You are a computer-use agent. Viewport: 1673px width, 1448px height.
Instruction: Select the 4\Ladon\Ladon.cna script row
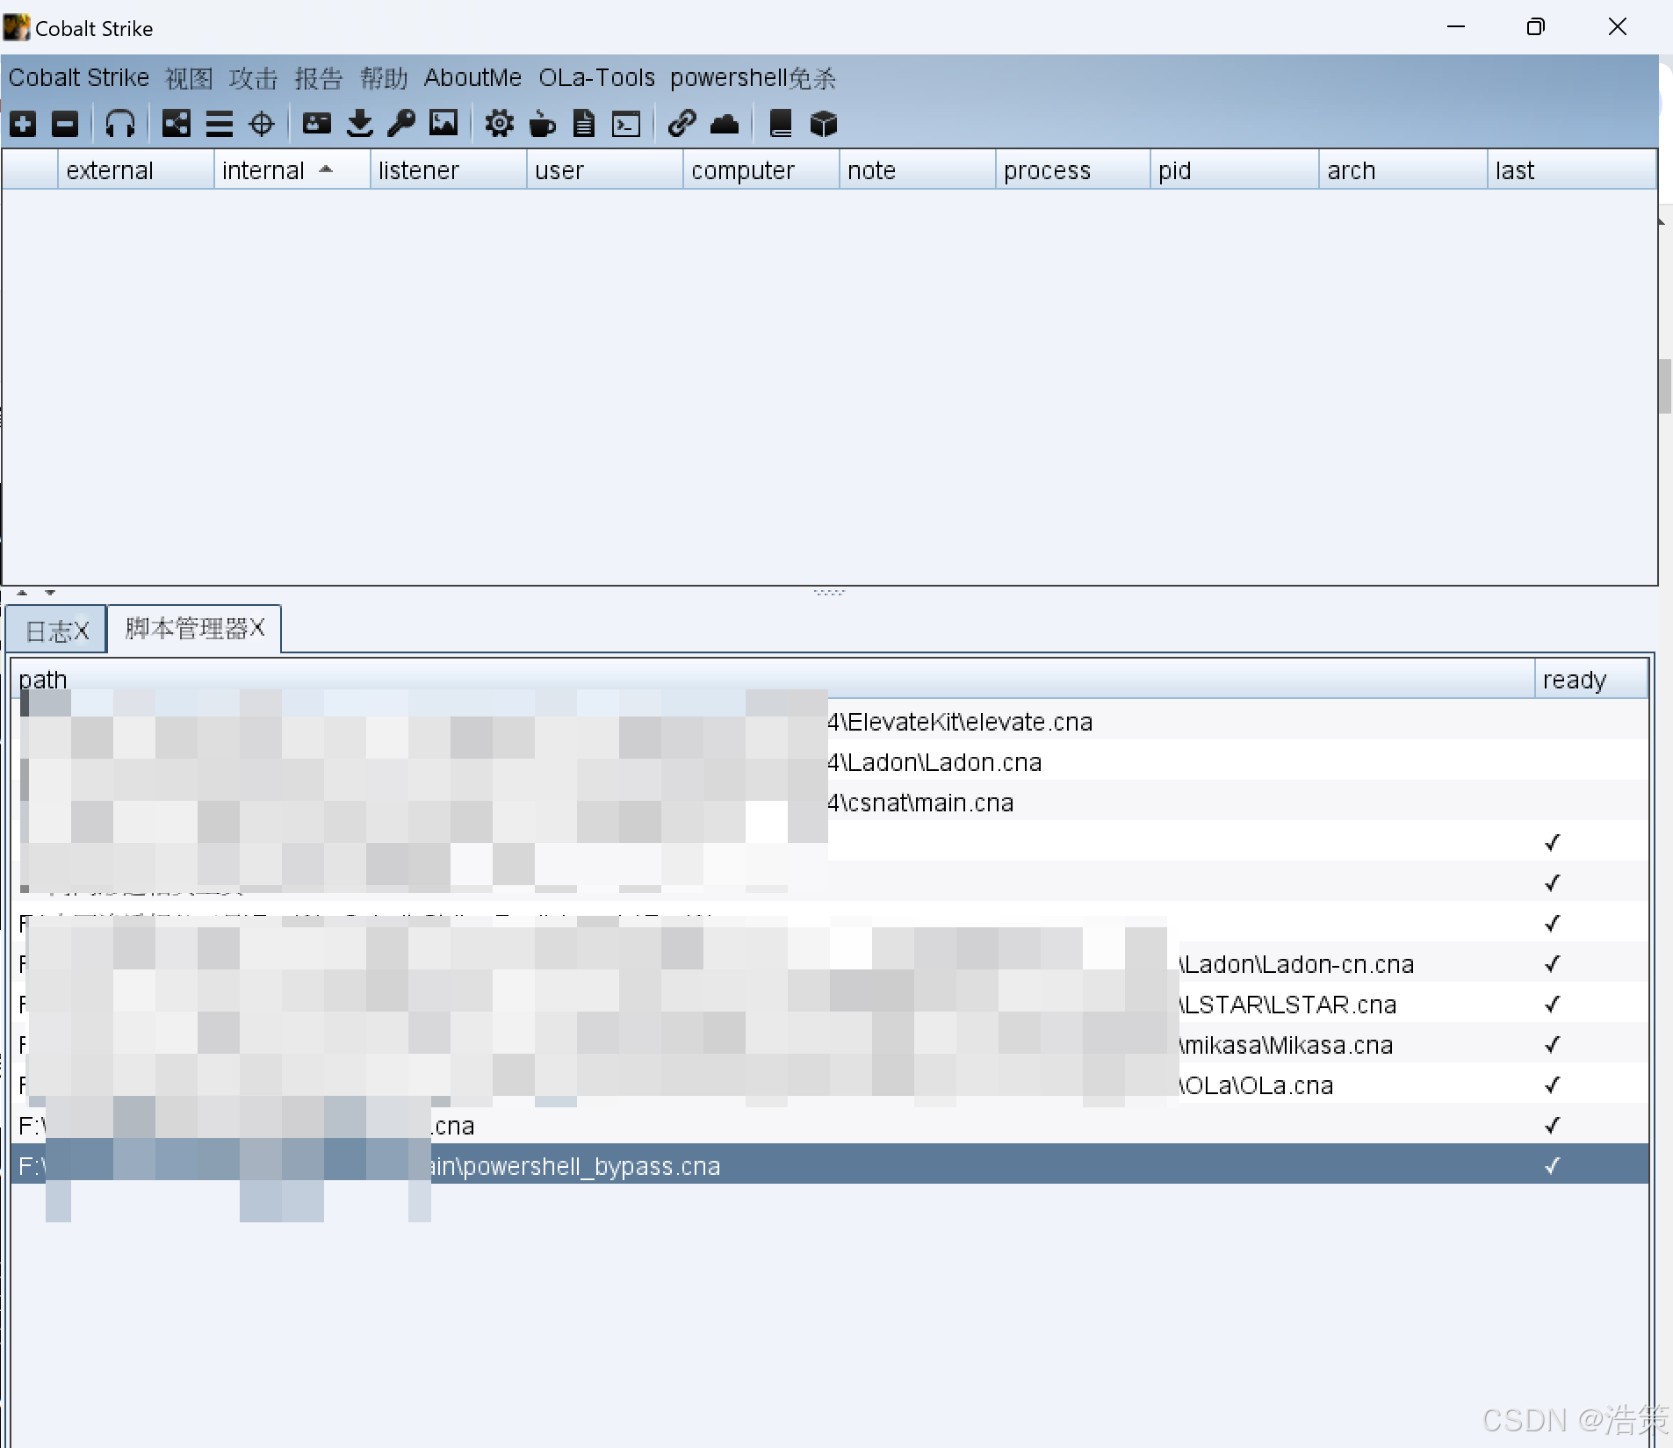830,762
